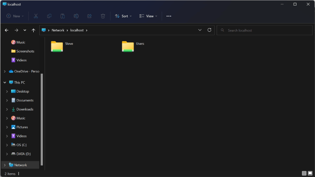Expand the Network tree node
315x177 pixels.
[5, 165]
